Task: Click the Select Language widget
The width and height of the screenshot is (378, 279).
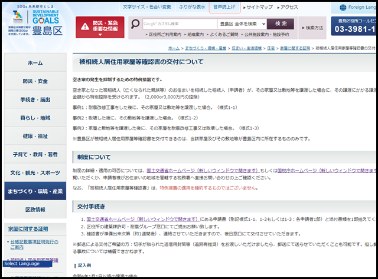Action: [27, 264]
